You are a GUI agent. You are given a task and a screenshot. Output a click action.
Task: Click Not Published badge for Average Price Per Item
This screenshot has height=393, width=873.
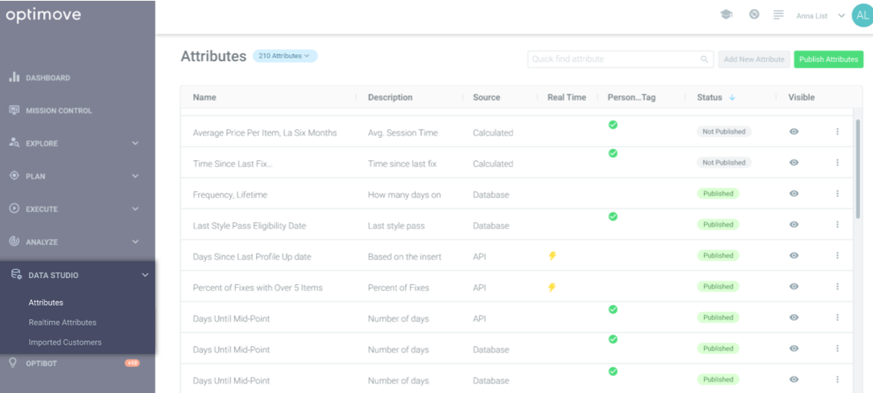point(723,132)
